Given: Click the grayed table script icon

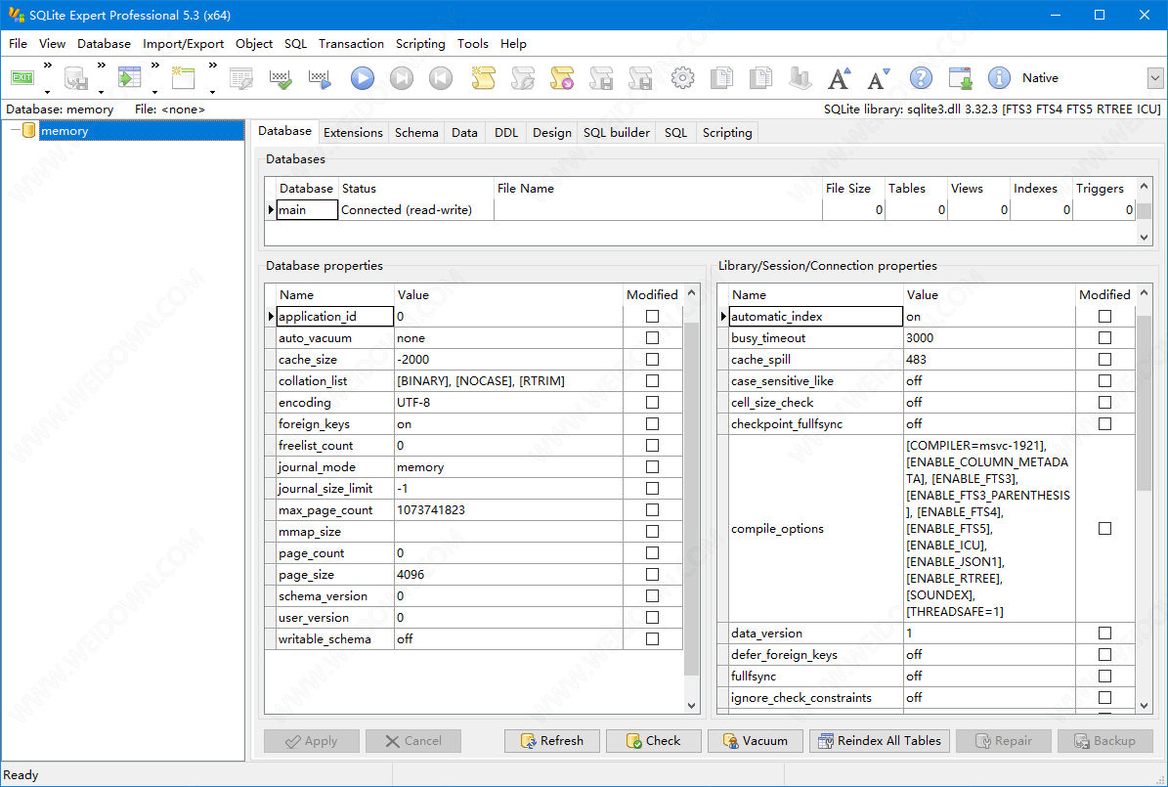Looking at the screenshot, I should click(x=241, y=77).
